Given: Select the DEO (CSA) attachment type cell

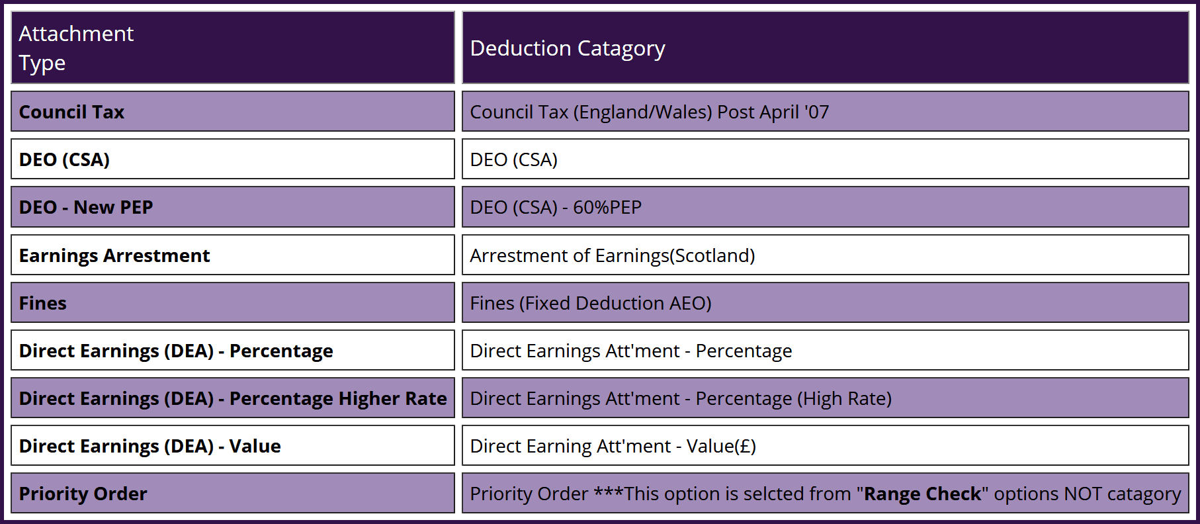Looking at the screenshot, I should [x=64, y=159].
